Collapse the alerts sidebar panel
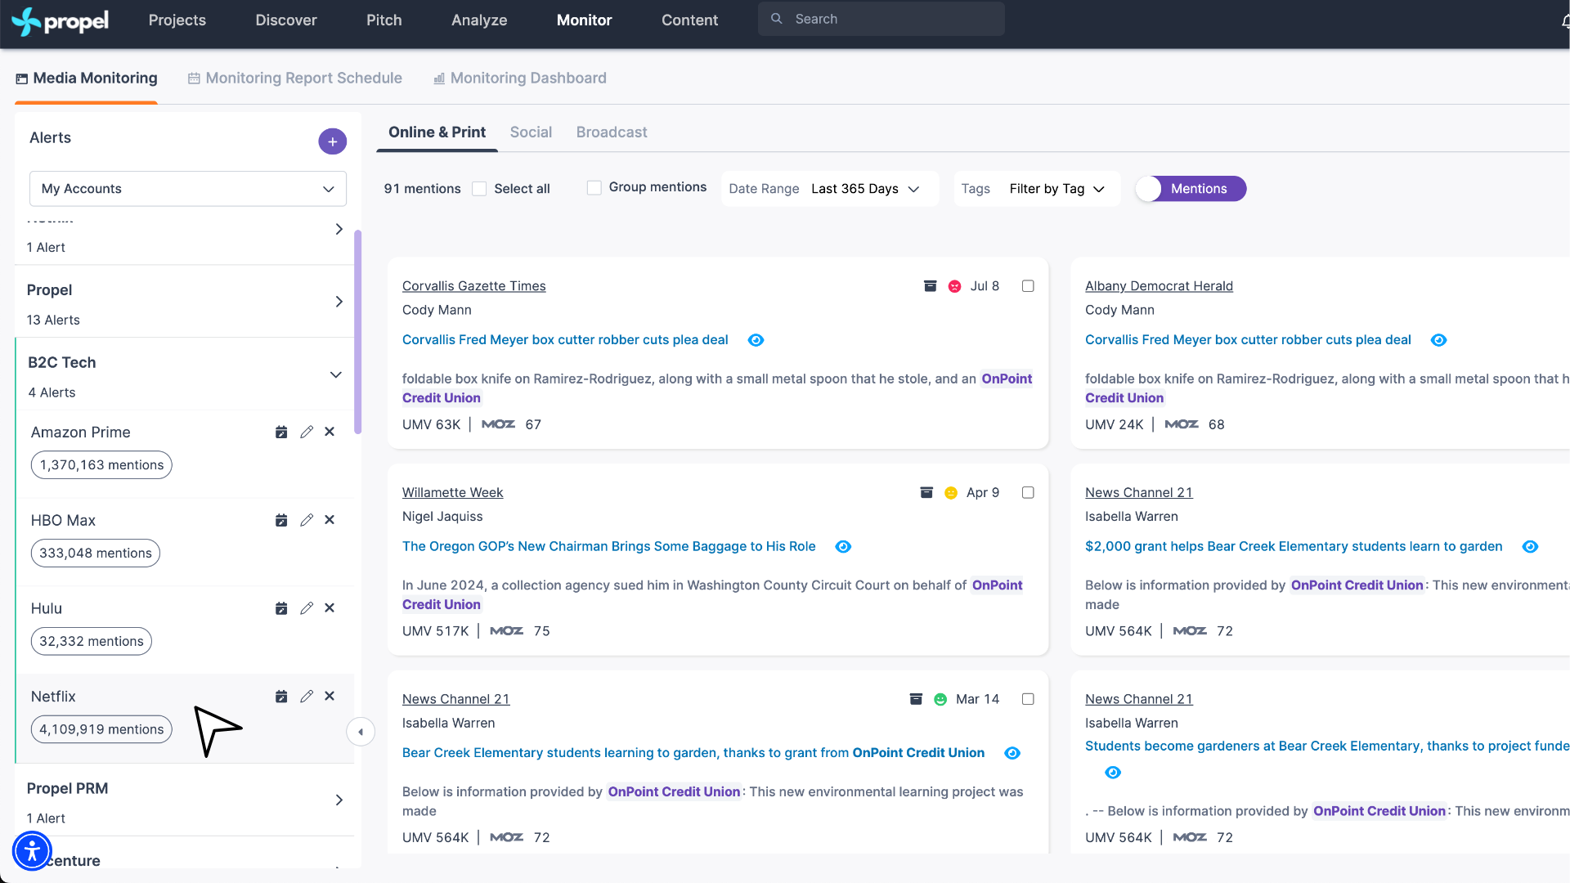 (x=361, y=732)
